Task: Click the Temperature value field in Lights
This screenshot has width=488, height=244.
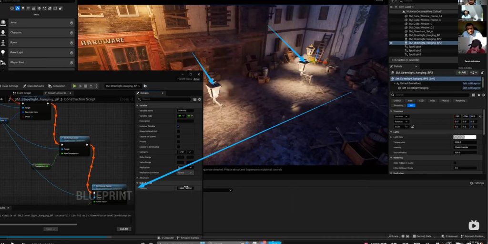Action: tap(464, 142)
